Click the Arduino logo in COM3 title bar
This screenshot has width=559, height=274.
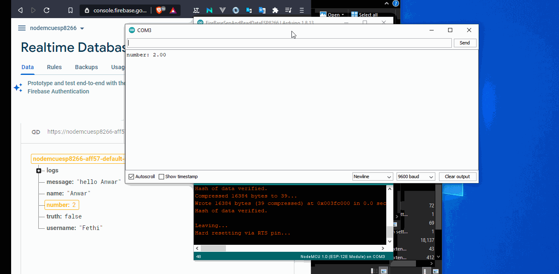(132, 30)
